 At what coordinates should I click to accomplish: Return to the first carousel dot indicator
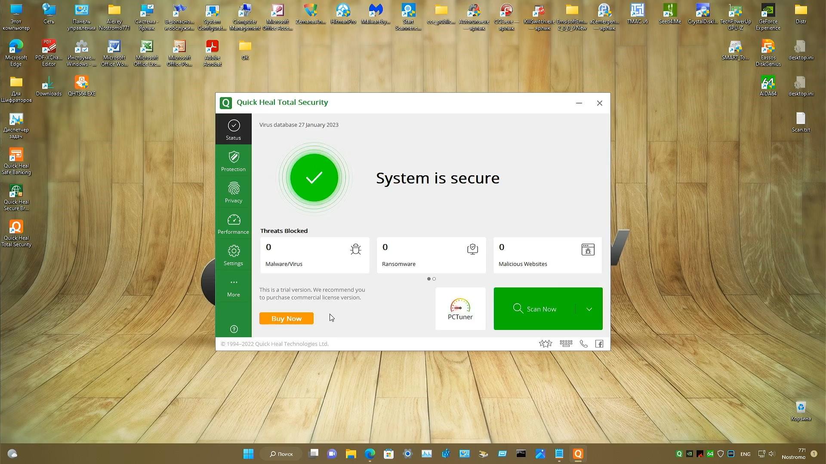point(428,279)
